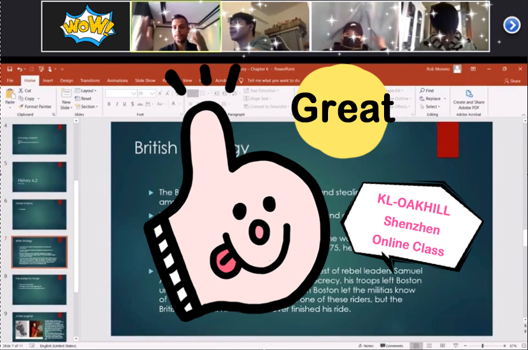Image resolution: width=528 pixels, height=350 pixels.
Task: Select slide 8 thumbnail
Action: pyautogui.click(x=39, y=290)
